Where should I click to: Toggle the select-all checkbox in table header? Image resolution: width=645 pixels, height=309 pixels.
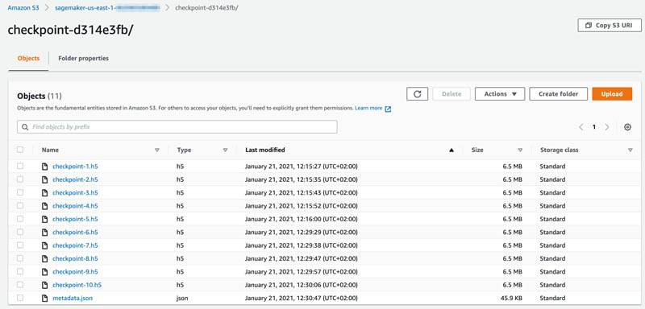coord(20,150)
